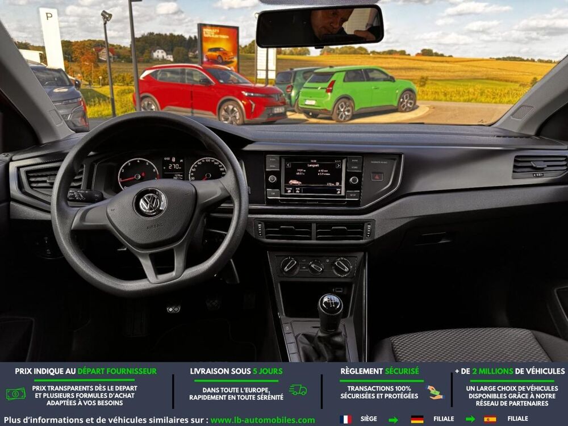Click the 'PRIX INDIQUE AU DÉPART FOURNISSEUR' heading
Screen dimensions: 568x426
click(x=86, y=371)
